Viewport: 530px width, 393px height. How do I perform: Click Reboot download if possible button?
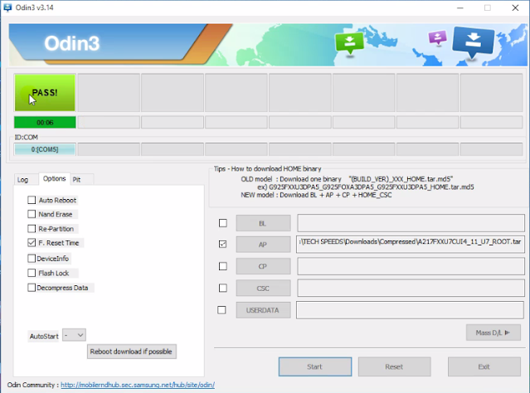point(132,352)
